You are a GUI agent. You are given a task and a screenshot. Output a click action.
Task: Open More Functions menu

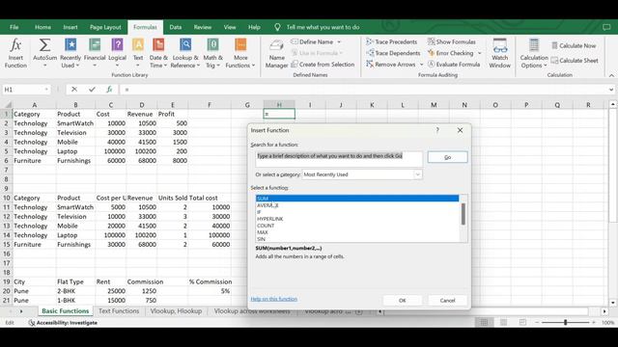click(240, 54)
